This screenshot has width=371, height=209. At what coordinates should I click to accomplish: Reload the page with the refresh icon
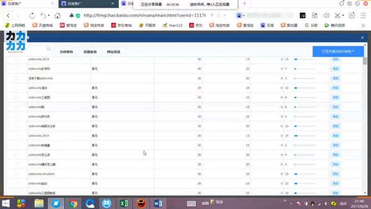point(32,15)
